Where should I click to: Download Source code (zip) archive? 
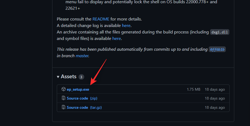[77, 98]
